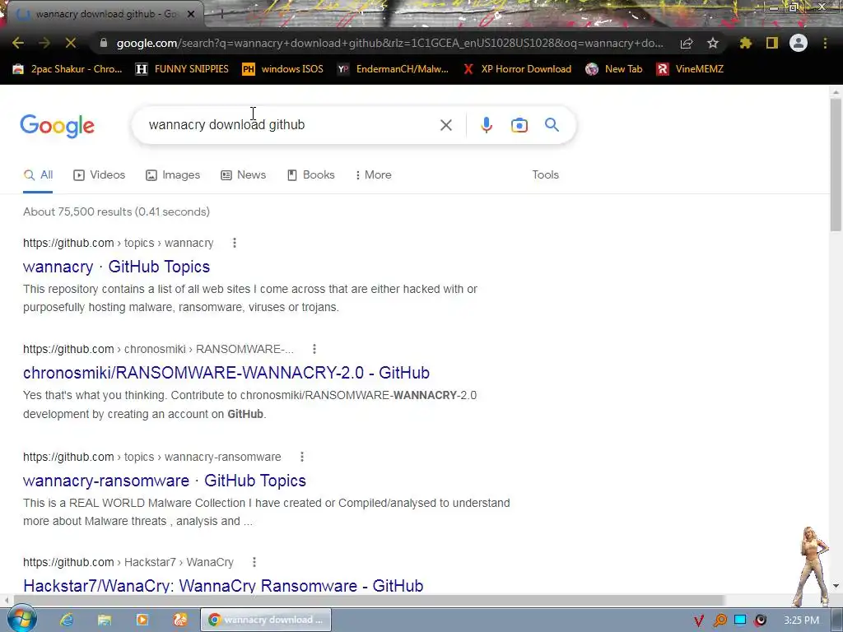Go back to the previous page
Screen dimensions: 843x632
coord(18,43)
